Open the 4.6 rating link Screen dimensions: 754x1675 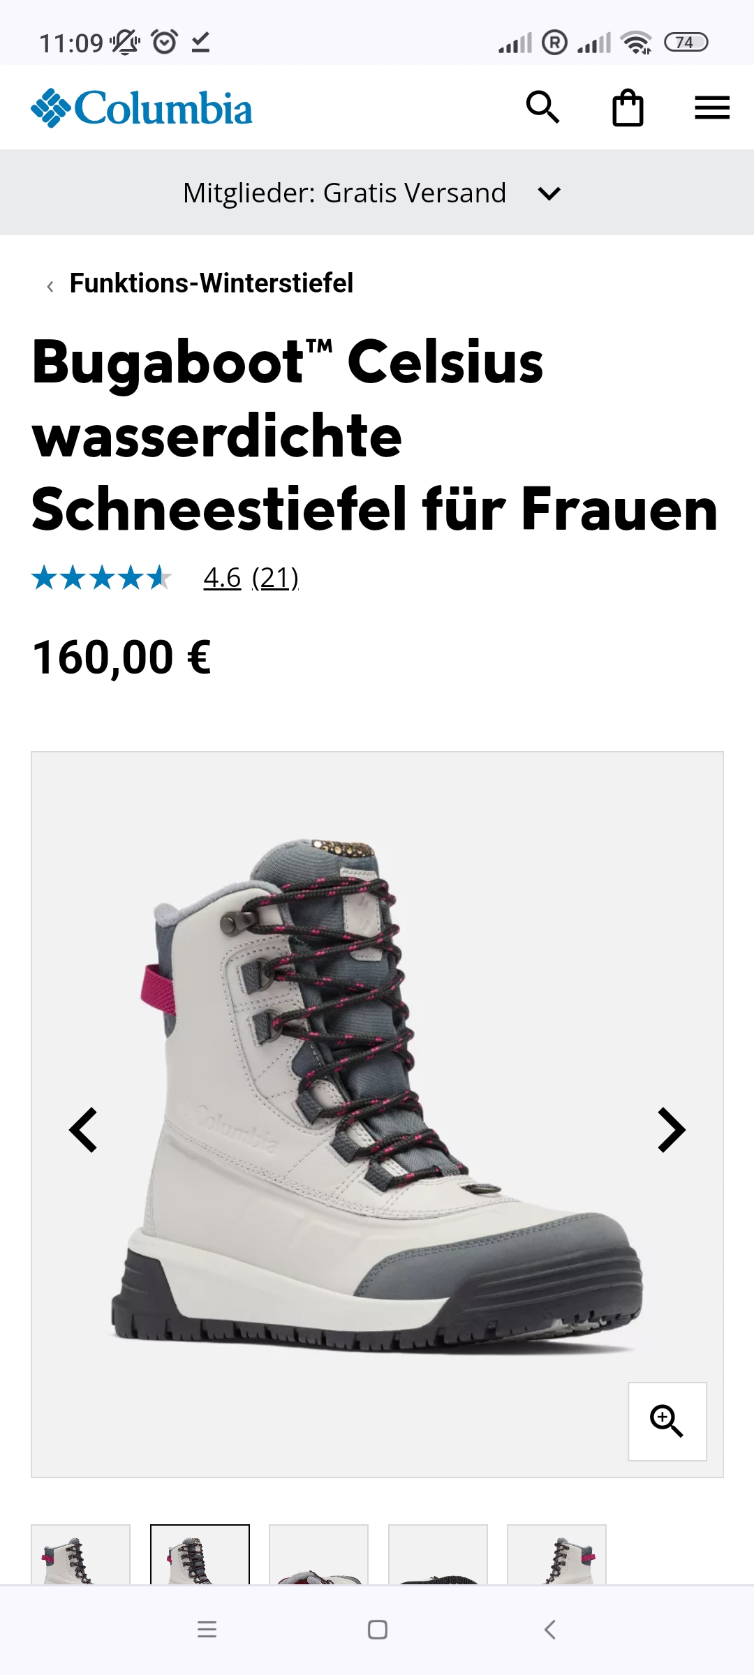click(222, 578)
